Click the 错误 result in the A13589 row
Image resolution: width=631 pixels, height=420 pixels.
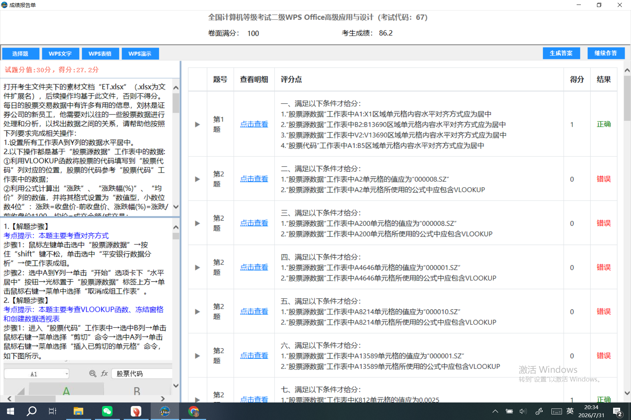pos(604,356)
